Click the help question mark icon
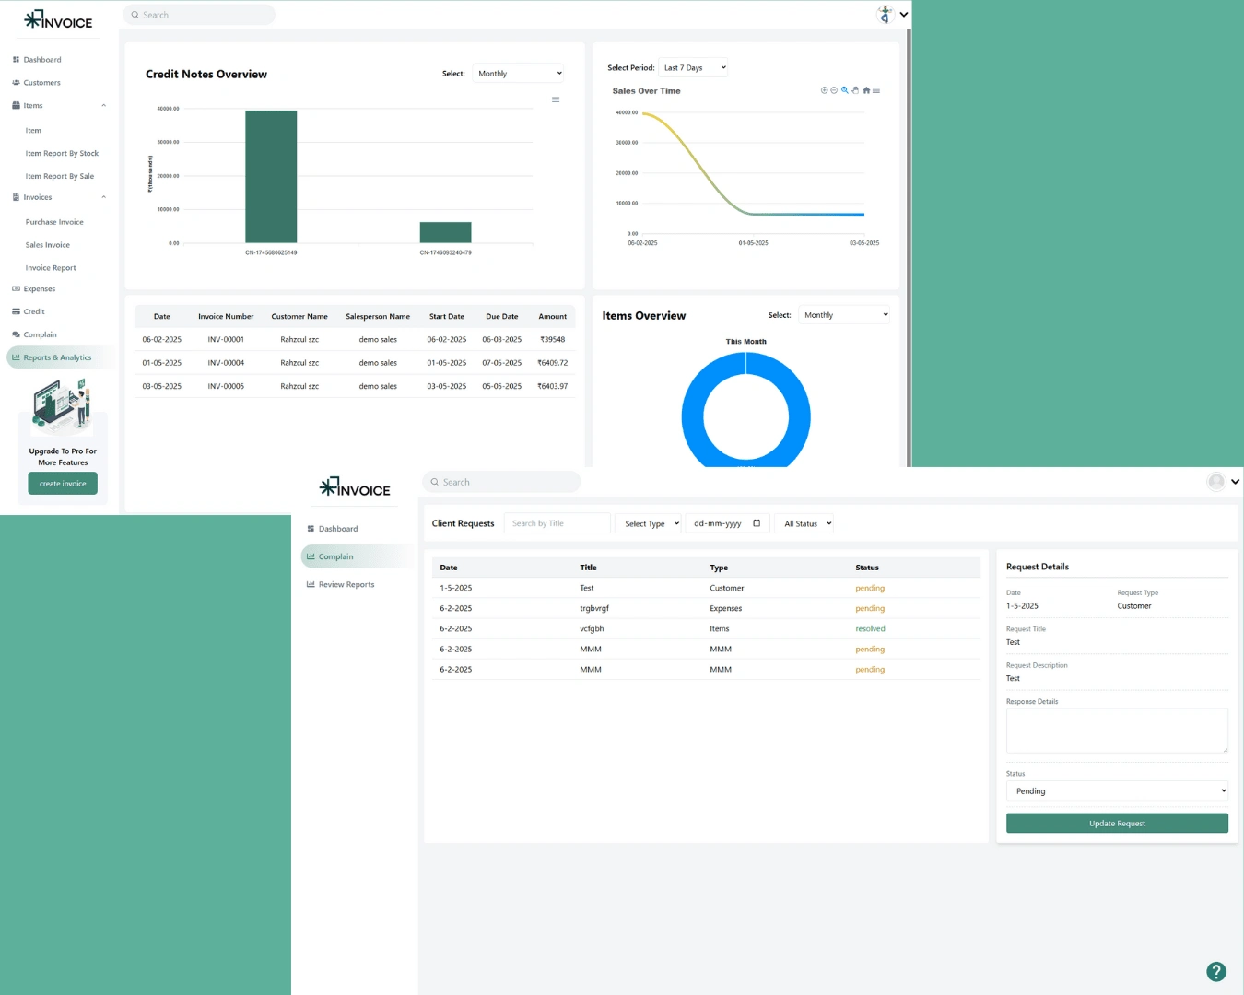 [1216, 971]
